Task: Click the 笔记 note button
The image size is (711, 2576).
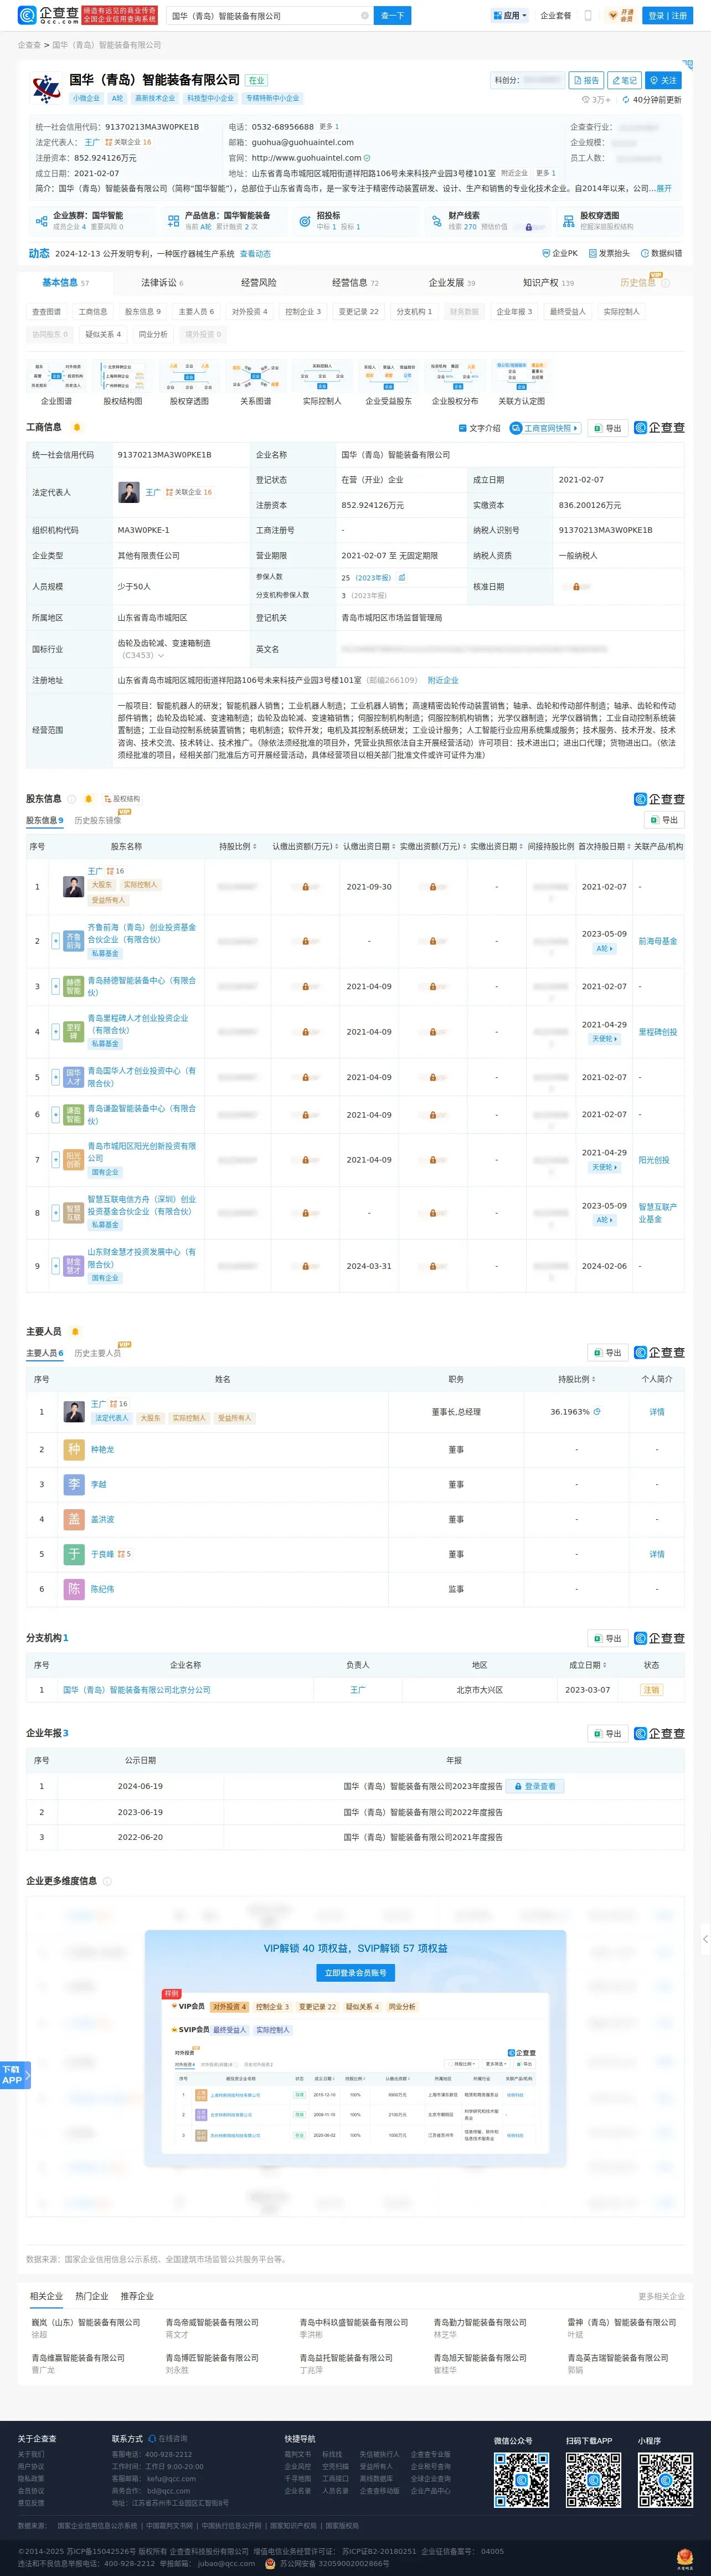Action: 623,80
